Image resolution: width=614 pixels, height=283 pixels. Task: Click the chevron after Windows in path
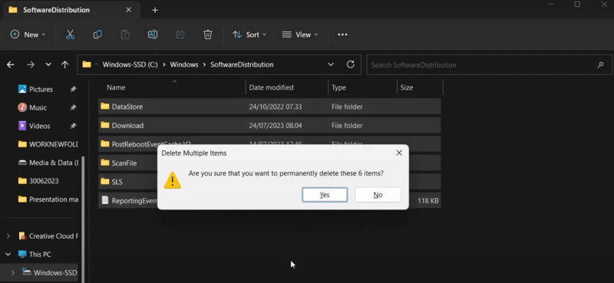coord(204,64)
